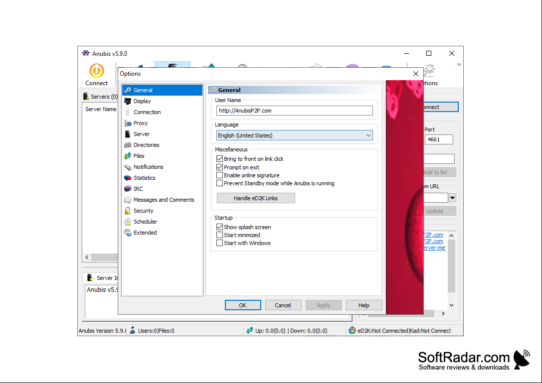542x383 pixels.
Task: Click the Users icon in the status bar
Action: [133, 331]
